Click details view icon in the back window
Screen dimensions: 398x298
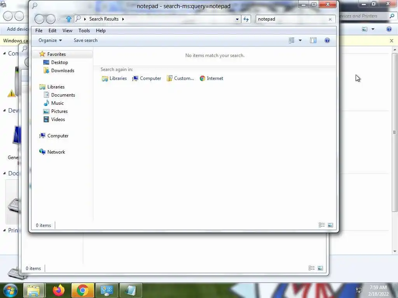coord(311,268)
